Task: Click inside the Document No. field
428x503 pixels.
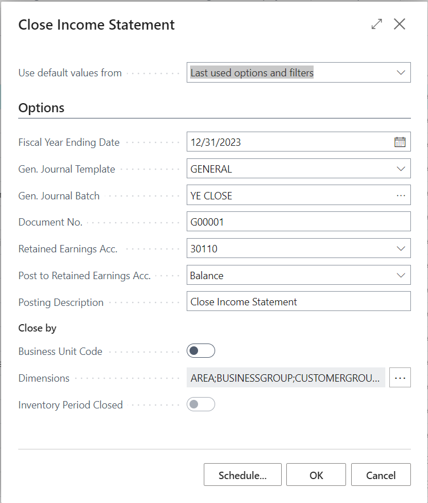Action: coord(285,222)
